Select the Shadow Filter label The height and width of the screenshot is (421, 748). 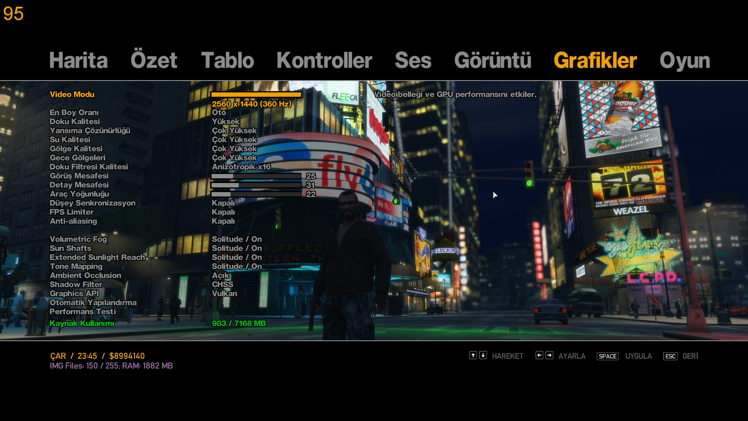pyautogui.click(x=76, y=284)
